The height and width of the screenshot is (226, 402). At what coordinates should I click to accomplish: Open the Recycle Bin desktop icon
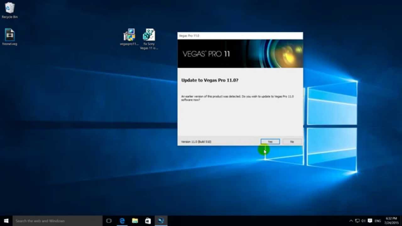tap(10, 10)
